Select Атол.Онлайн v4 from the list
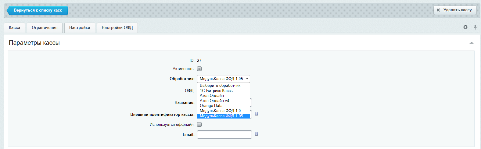Image resolution: width=481 pixels, height=149 pixels. pyautogui.click(x=214, y=101)
